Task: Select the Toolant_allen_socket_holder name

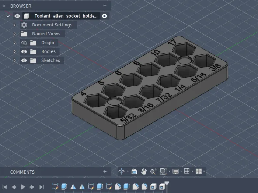Action: [66, 16]
